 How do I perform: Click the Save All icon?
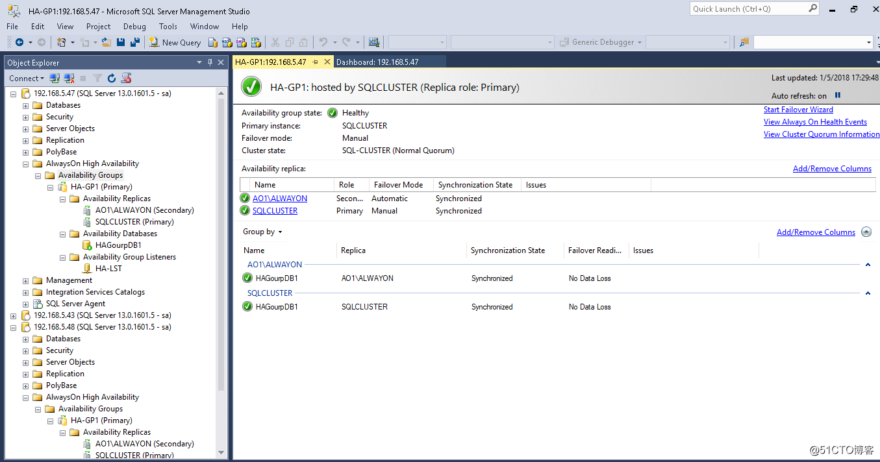pyautogui.click(x=135, y=42)
